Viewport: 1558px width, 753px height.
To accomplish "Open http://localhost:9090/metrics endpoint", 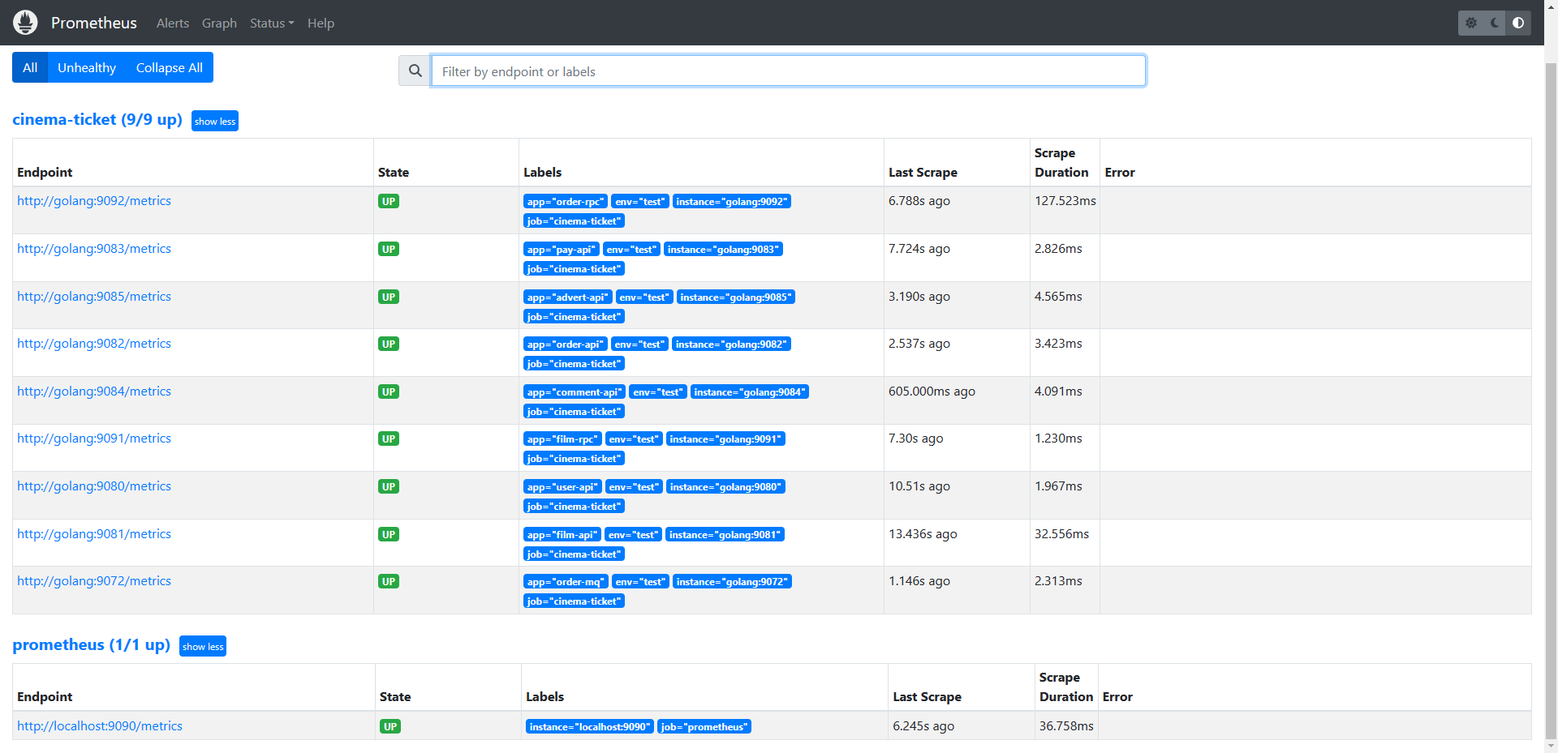I will [x=100, y=726].
